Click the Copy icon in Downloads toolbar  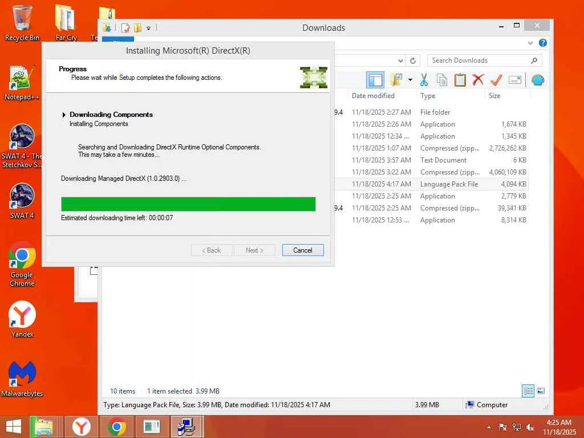[x=442, y=80]
